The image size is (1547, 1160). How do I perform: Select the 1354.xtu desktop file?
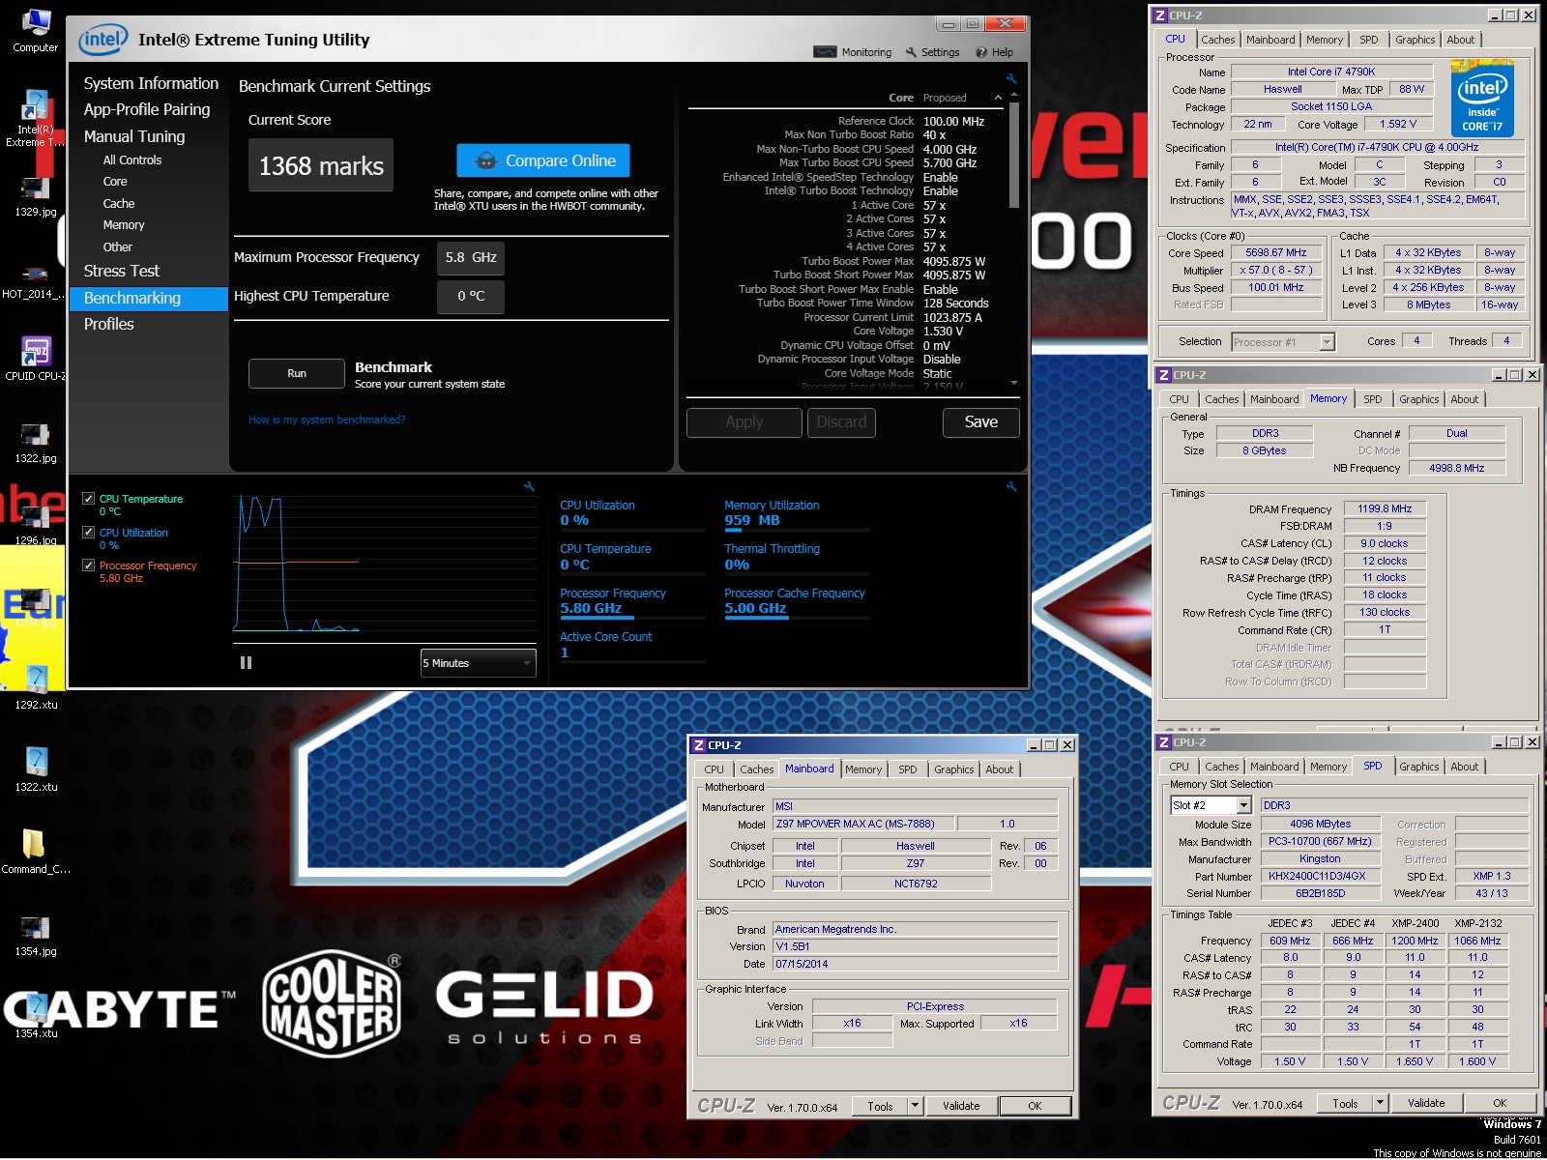tap(36, 1017)
